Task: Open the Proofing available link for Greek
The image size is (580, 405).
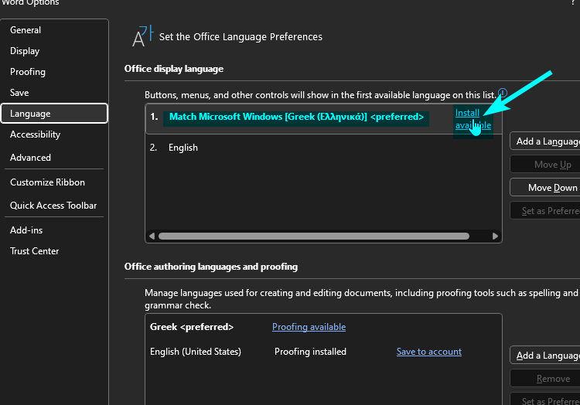Action: pos(309,327)
